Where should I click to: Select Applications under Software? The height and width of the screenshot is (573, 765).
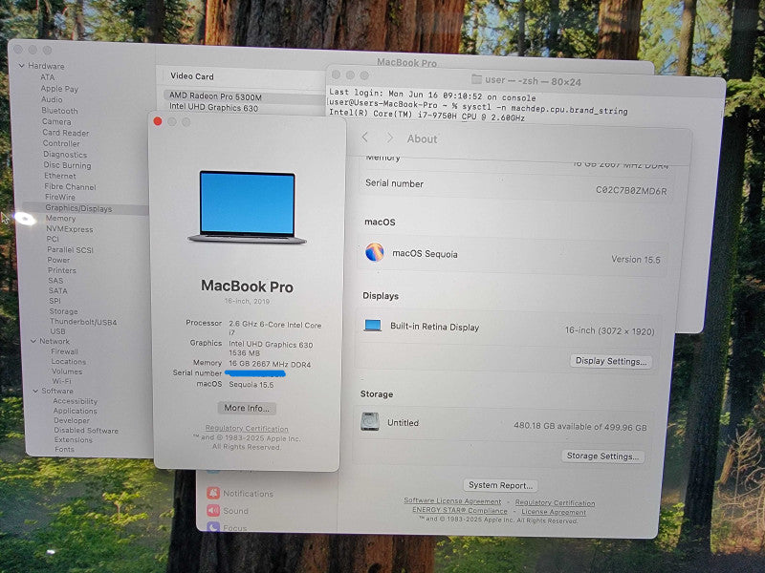point(76,411)
